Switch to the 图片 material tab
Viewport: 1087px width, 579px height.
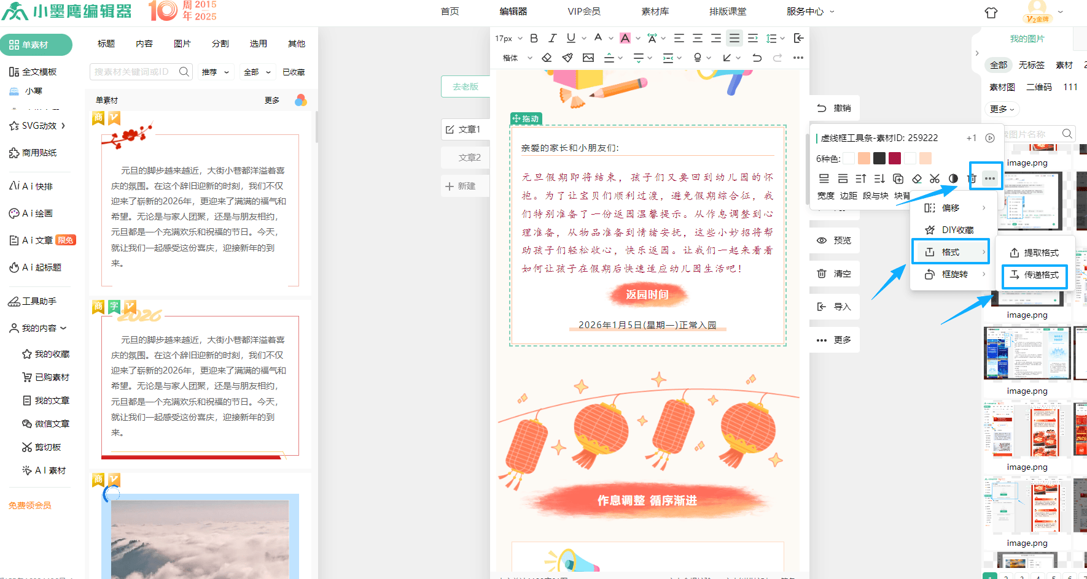point(182,44)
